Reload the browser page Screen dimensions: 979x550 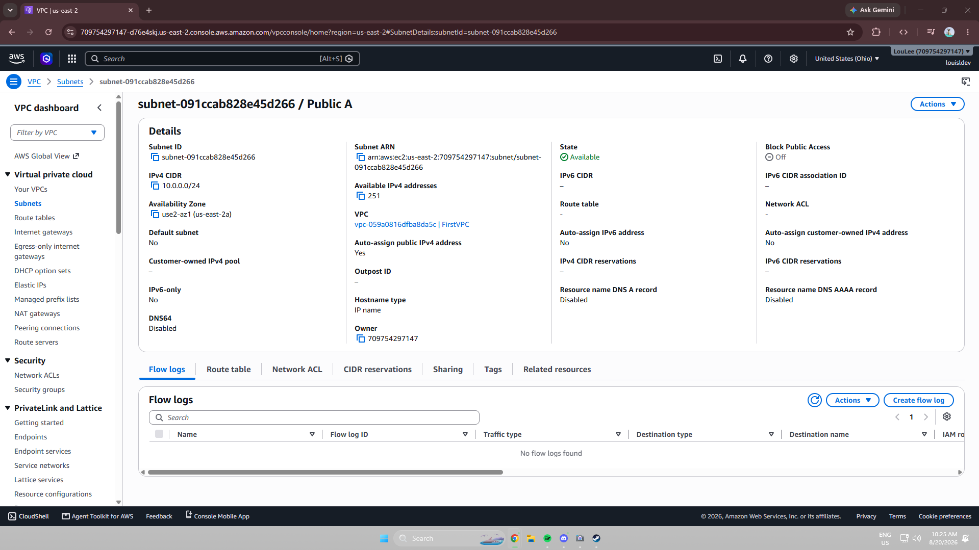[x=48, y=32]
